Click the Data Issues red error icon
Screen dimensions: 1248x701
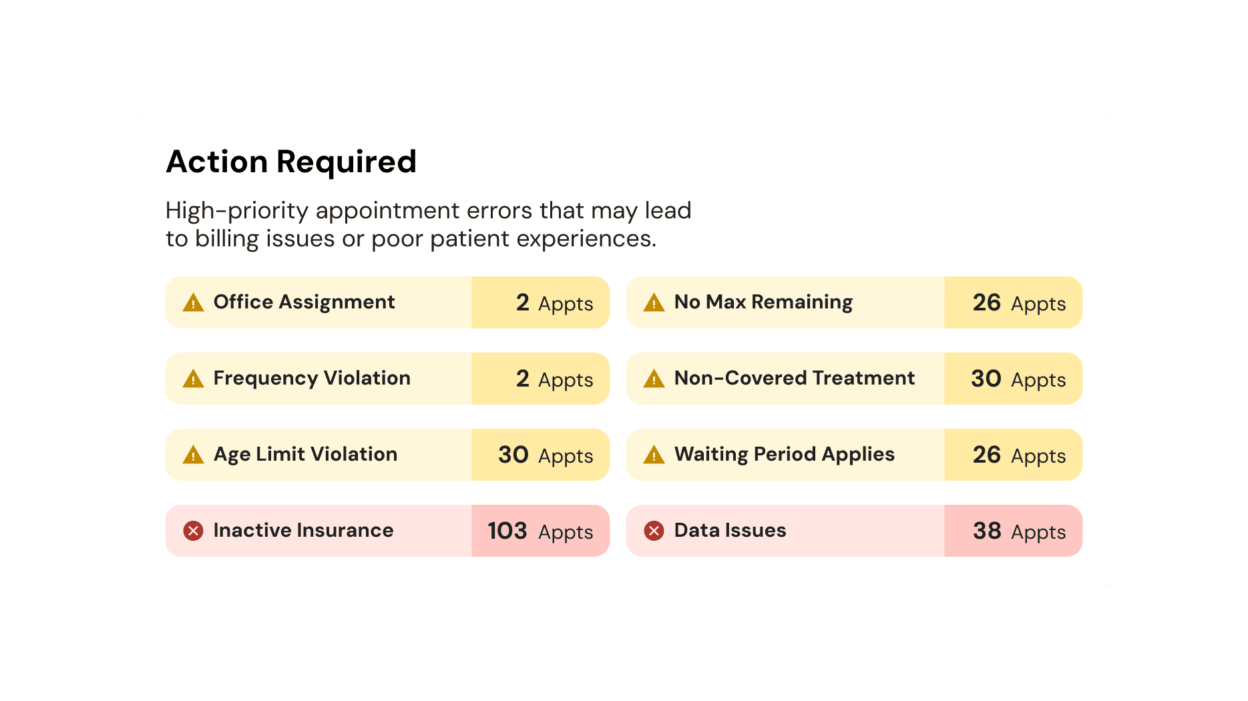[x=654, y=531]
